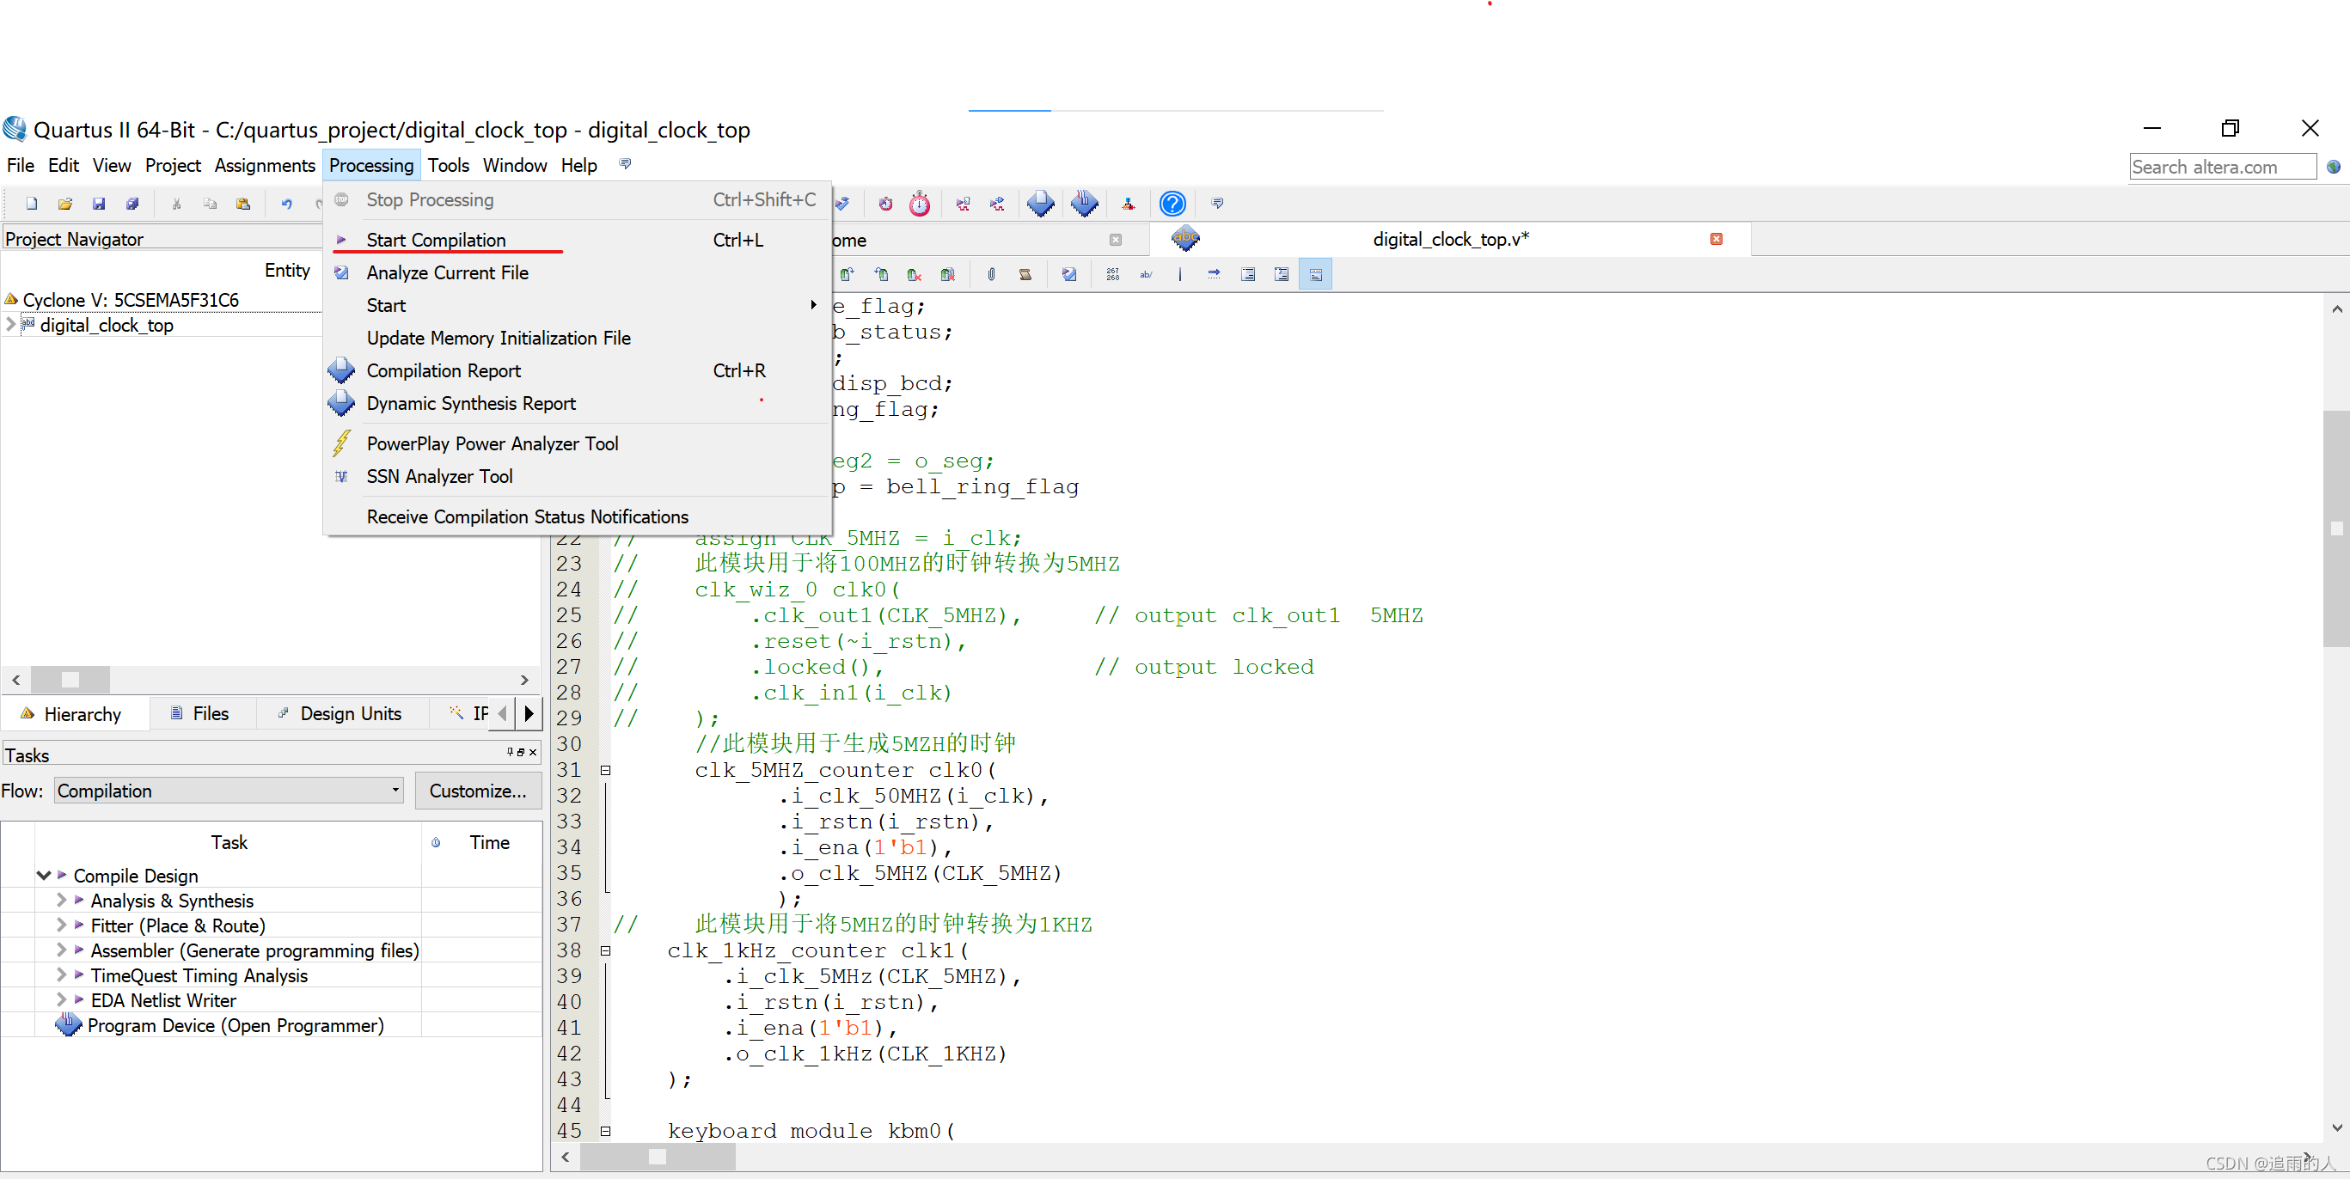Screen dimensions: 2350x1179
Task: Click the Customize... button
Action: [x=477, y=791]
